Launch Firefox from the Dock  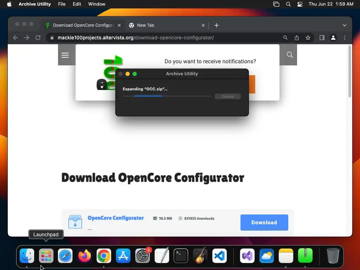coord(84,256)
